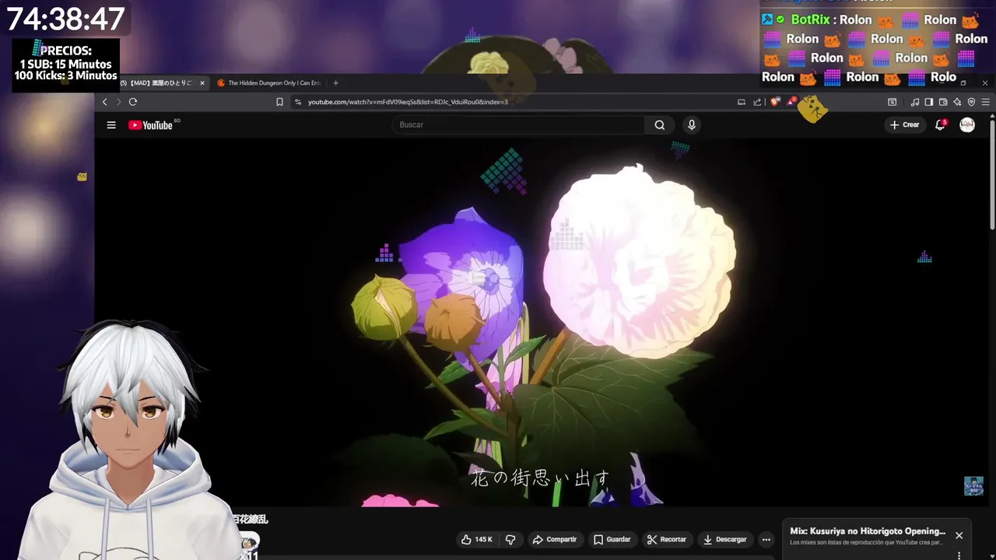The width and height of the screenshot is (996, 560).
Task: Click the browser address bar URL
Action: [x=408, y=102]
